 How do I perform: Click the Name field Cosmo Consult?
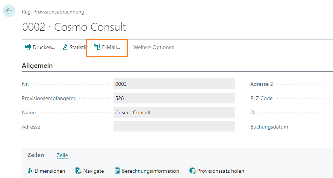(174, 112)
